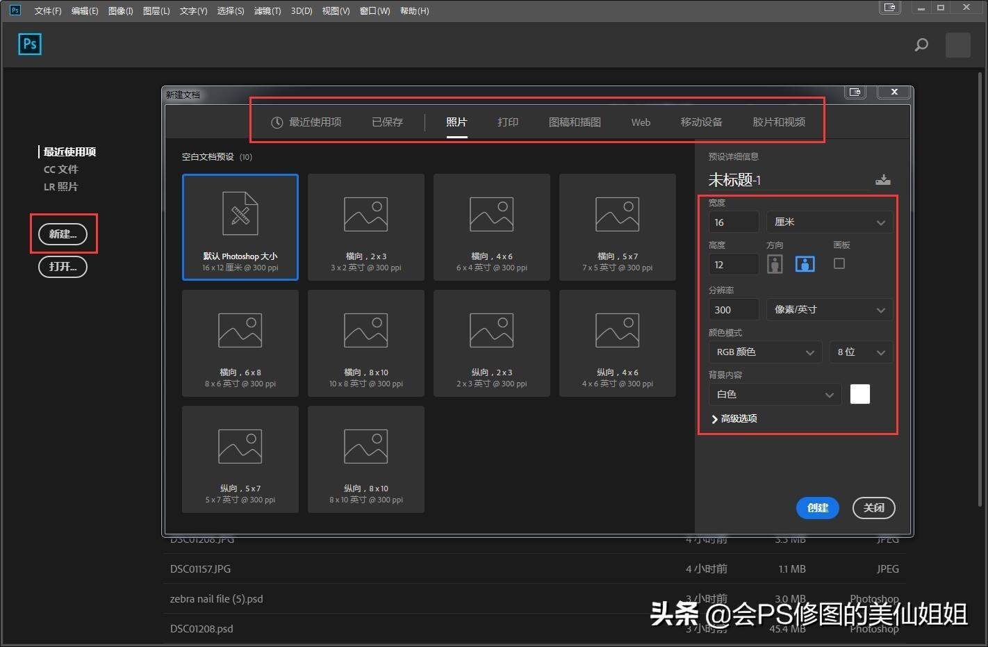Click the save preset download icon

(x=883, y=179)
